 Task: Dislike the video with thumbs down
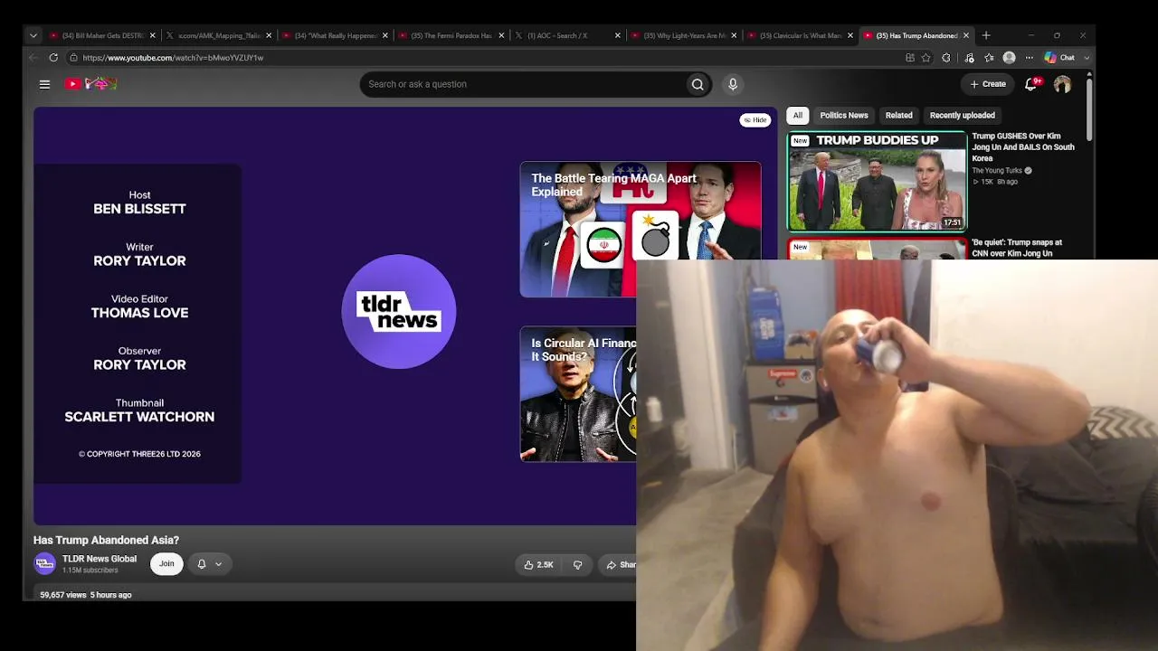click(577, 565)
